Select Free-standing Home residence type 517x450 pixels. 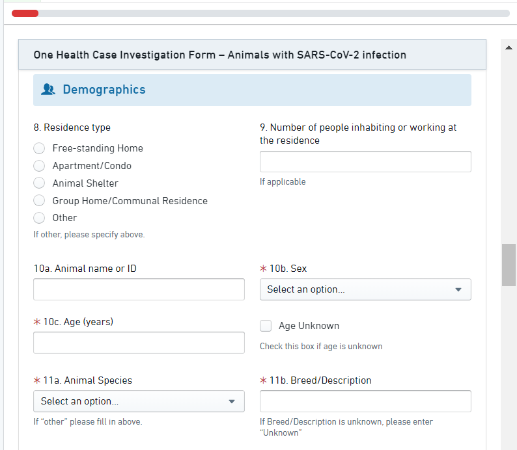39,148
